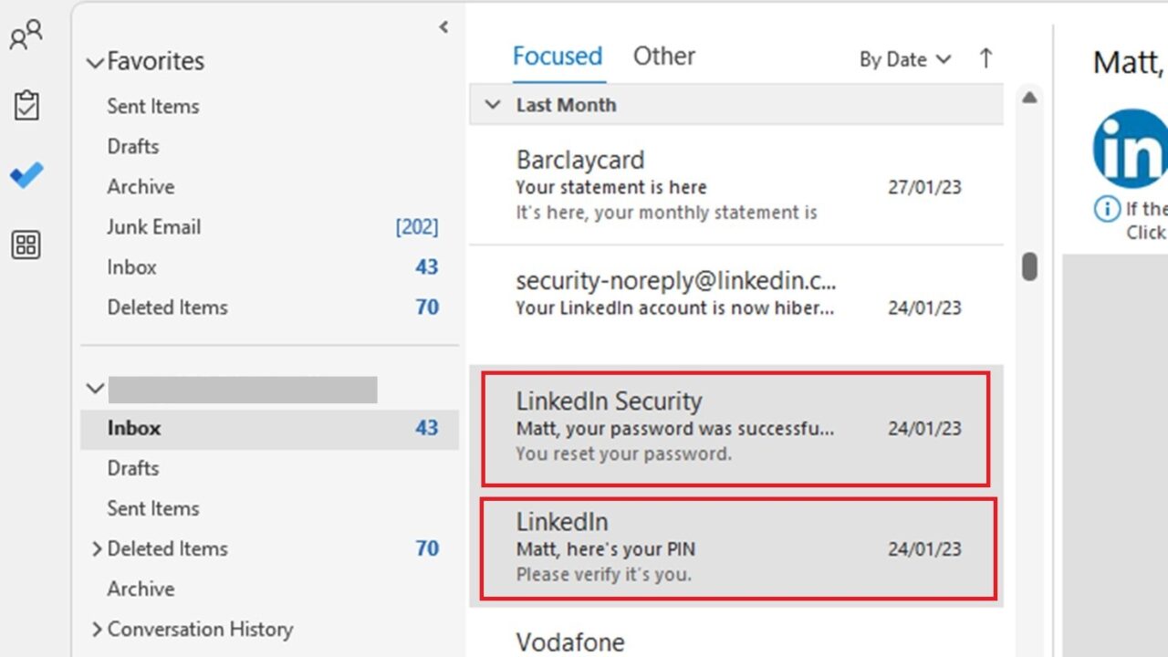The width and height of the screenshot is (1168, 657).
Task: Open Sent Items under Favorites
Action: tap(153, 106)
